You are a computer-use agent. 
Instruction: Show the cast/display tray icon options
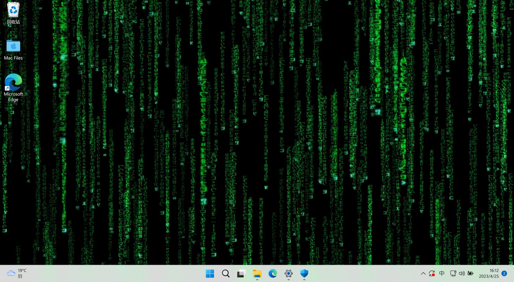pyautogui.click(x=453, y=273)
